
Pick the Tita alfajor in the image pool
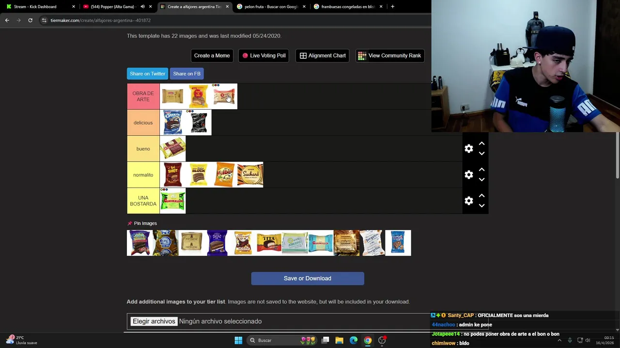click(x=269, y=243)
